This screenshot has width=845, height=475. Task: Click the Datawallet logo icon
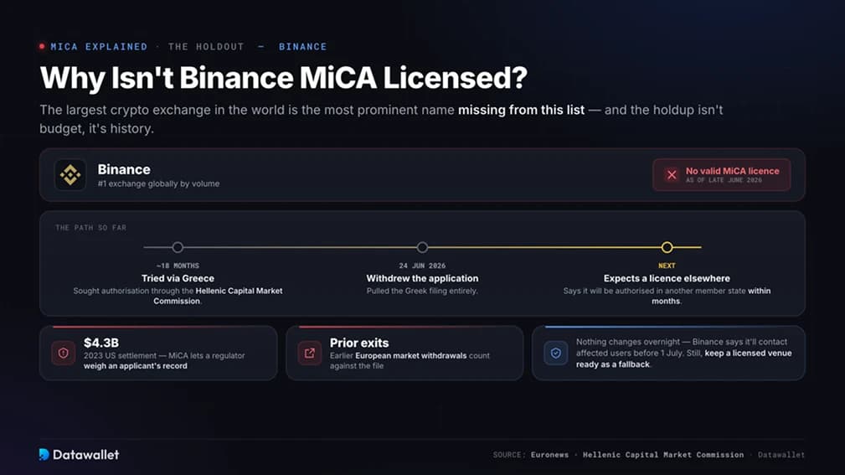[44, 455]
